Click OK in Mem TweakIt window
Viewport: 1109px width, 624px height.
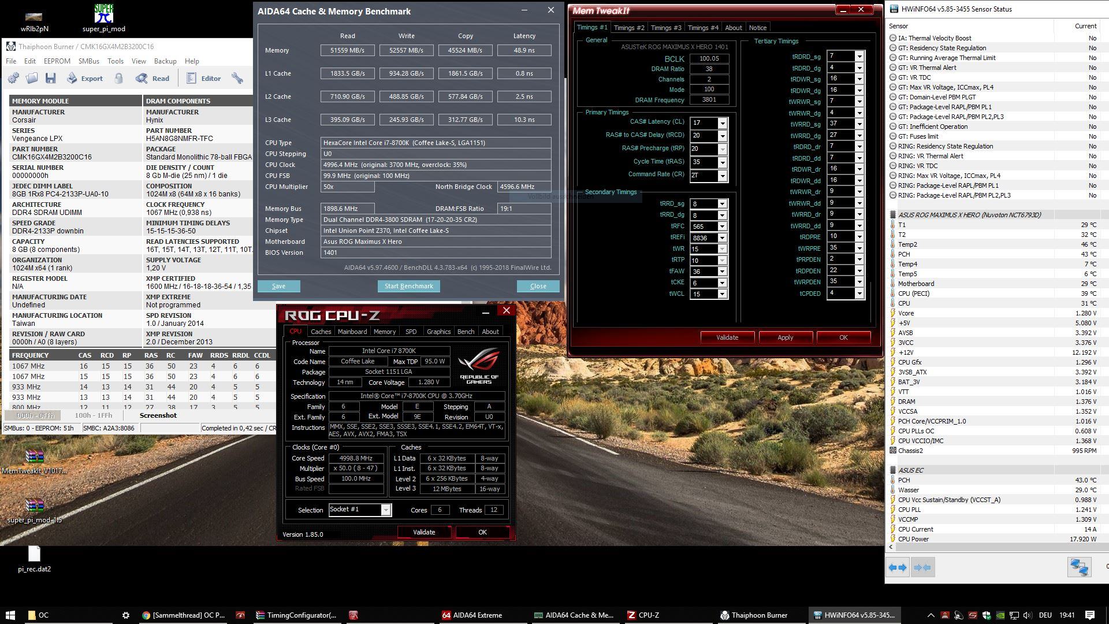tap(843, 337)
